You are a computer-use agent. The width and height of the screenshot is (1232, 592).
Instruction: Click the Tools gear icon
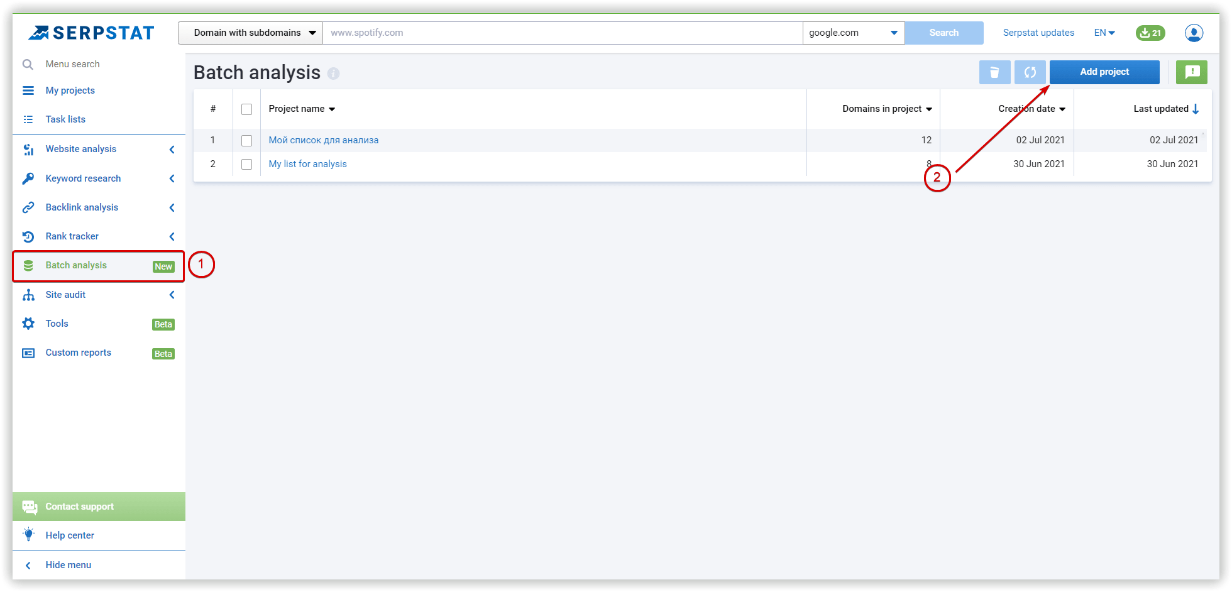click(x=28, y=324)
